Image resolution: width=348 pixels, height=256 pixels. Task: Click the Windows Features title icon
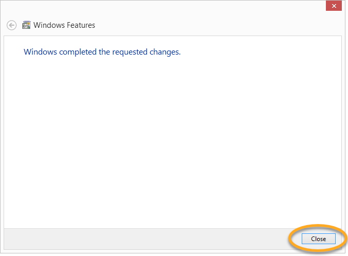[x=27, y=25]
